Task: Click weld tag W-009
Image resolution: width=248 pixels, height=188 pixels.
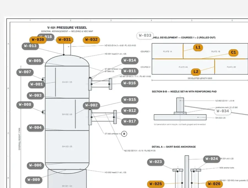Action: click(x=34, y=180)
